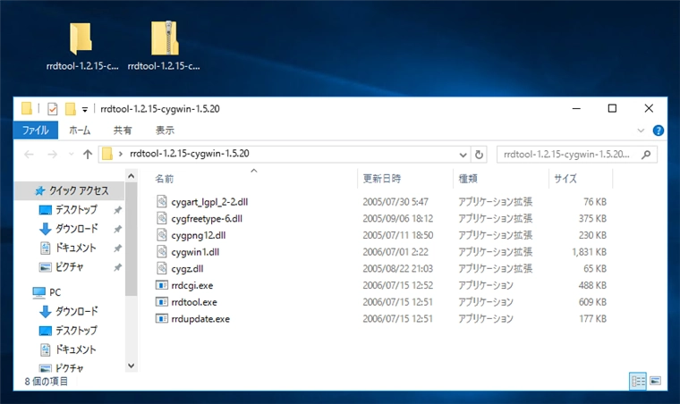Screen dimensions: 680x404
Task: Click the properties icon in quick access toolbar
Action: click(x=53, y=109)
